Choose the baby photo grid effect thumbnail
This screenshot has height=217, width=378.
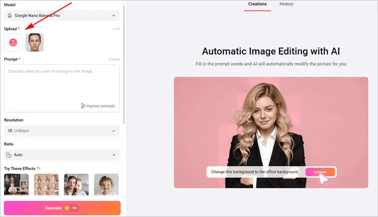[x=46, y=184]
